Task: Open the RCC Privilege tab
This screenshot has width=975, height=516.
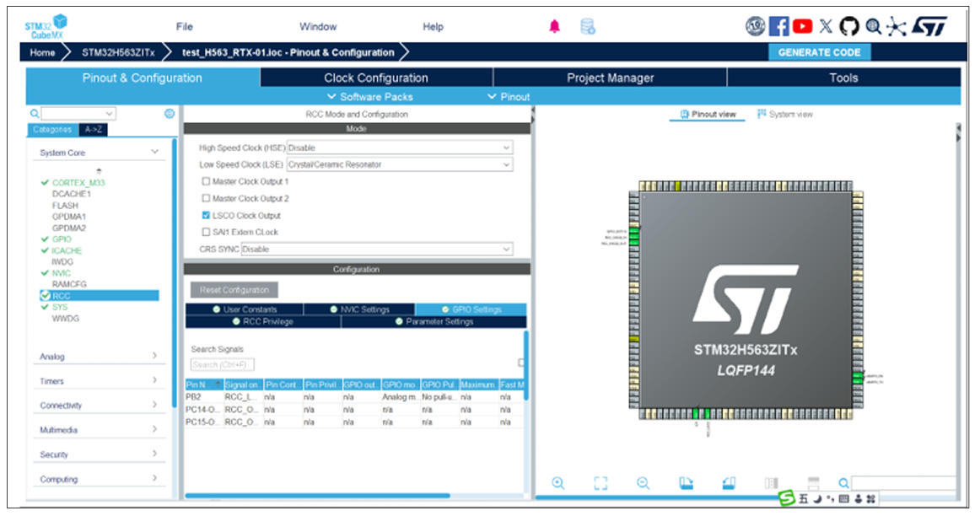Action: pyautogui.click(x=263, y=321)
